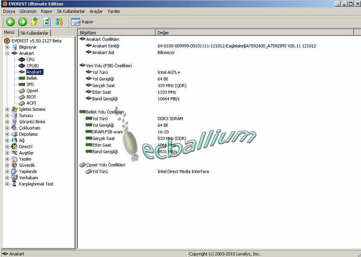Click the DirectX icon in tree

click(14, 147)
